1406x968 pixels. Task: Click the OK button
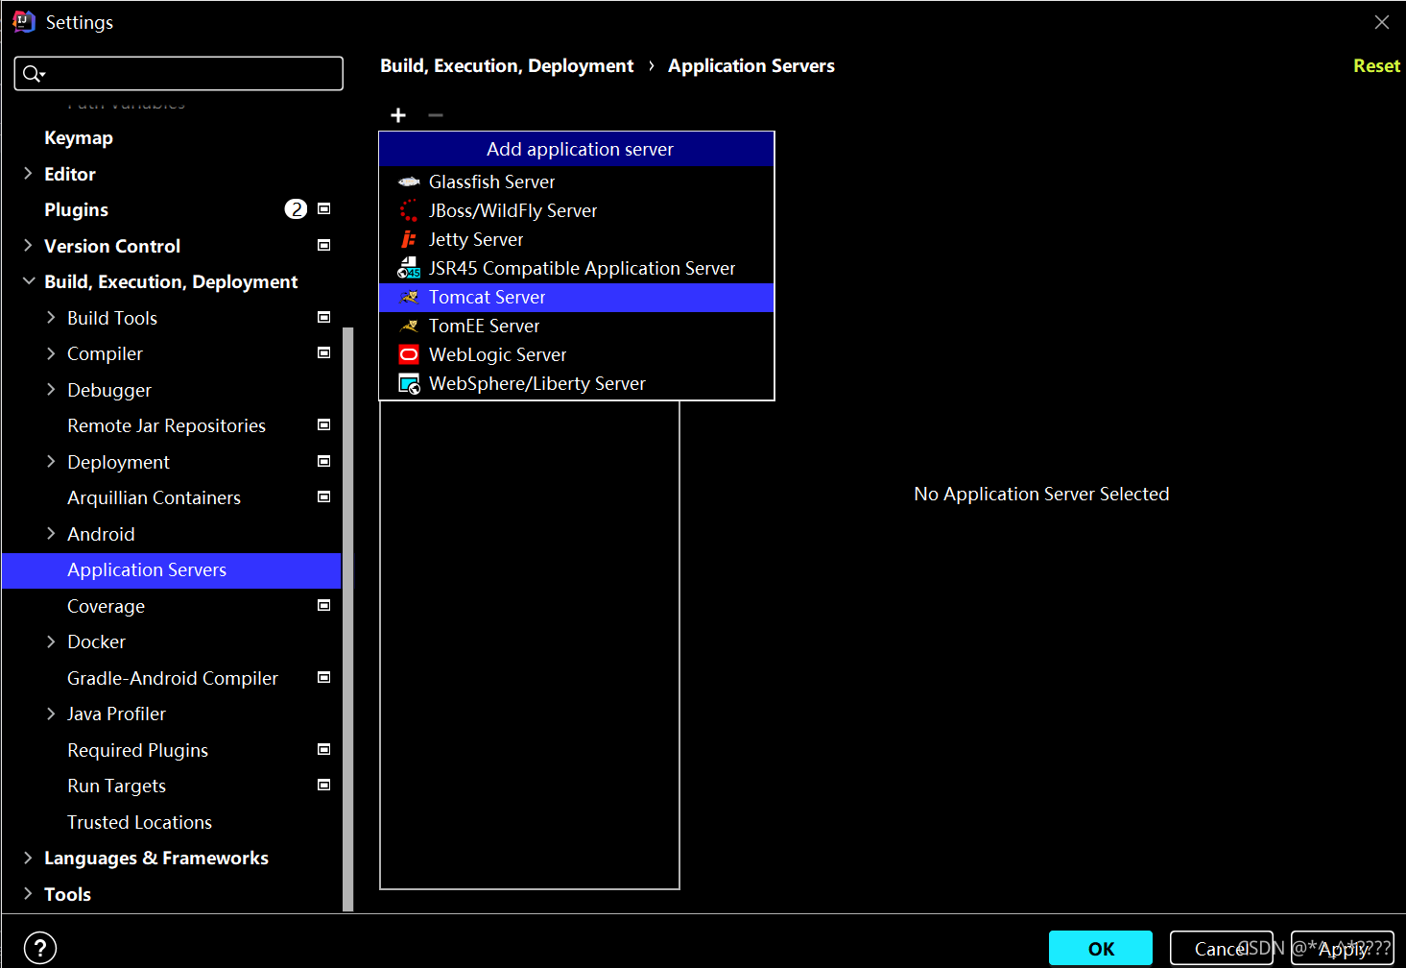tap(1101, 949)
